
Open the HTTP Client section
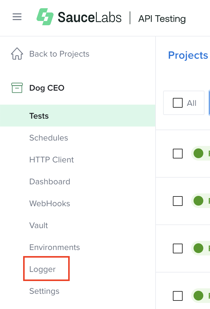[51, 160]
